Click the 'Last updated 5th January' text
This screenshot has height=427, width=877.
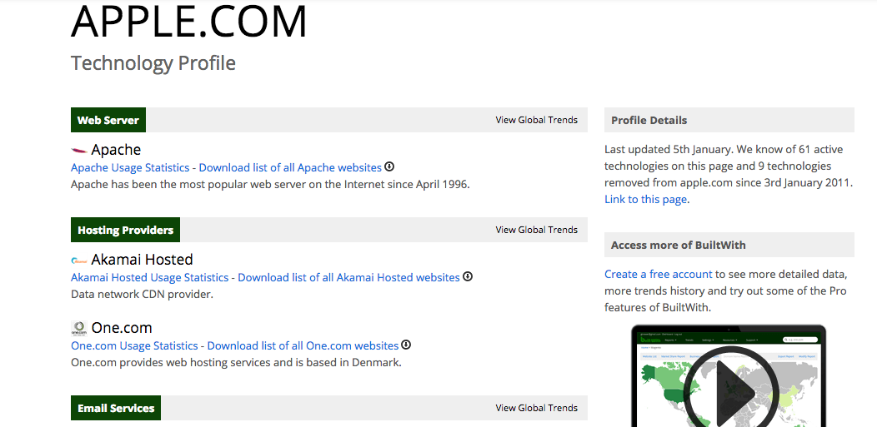click(x=668, y=150)
